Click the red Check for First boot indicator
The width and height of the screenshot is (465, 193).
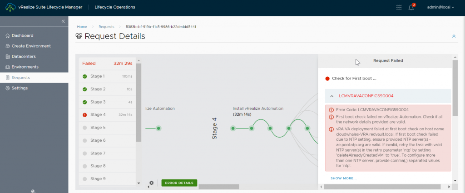pyautogui.click(x=327, y=79)
